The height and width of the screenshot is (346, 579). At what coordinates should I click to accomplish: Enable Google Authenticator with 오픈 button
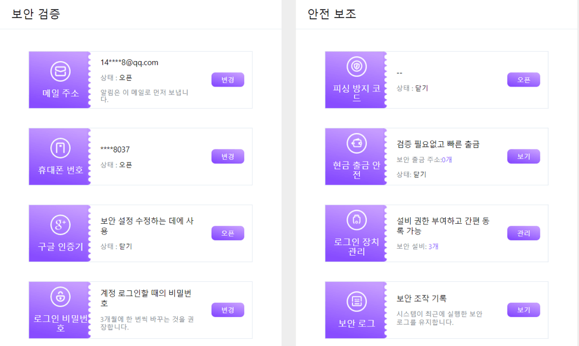[228, 233]
